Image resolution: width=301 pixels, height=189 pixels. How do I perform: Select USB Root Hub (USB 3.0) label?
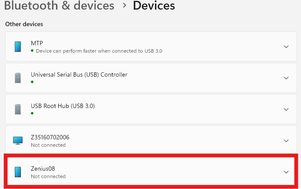click(63, 106)
